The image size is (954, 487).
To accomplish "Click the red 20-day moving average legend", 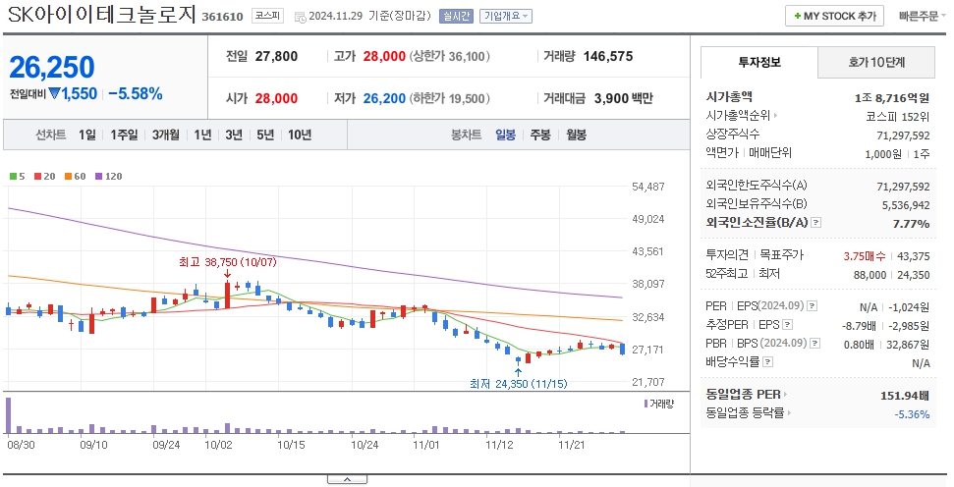I will pyautogui.click(x=44, y=177).
